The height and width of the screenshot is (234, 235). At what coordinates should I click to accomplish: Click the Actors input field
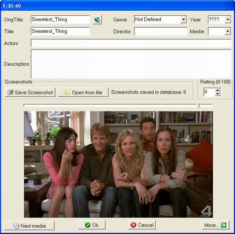pyautogui.click(x=131, y=43)
